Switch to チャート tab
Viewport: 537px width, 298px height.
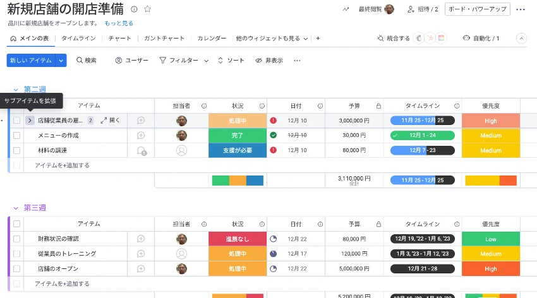(x=119, y=39)
